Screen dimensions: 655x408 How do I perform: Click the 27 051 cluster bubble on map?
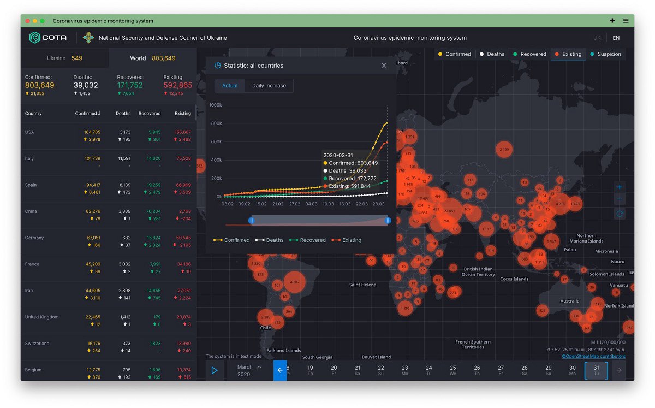coord(450,211)
